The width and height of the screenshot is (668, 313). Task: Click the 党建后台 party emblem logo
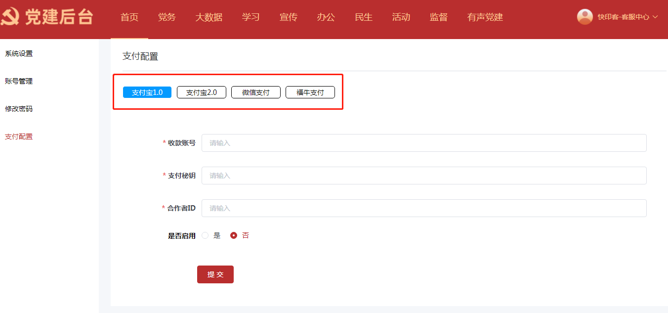(10, 17)
